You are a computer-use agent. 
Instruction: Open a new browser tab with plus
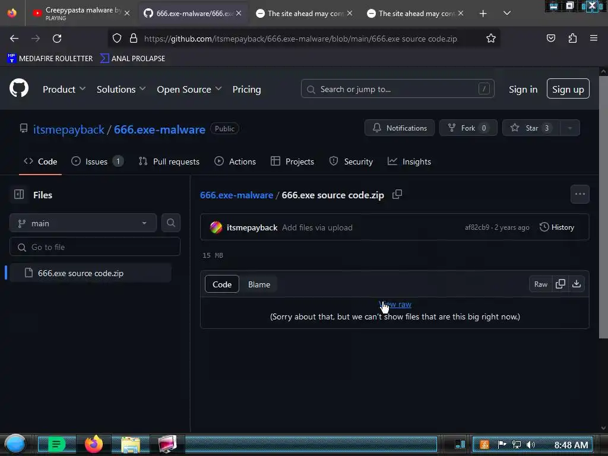click(x=483, y=14)
